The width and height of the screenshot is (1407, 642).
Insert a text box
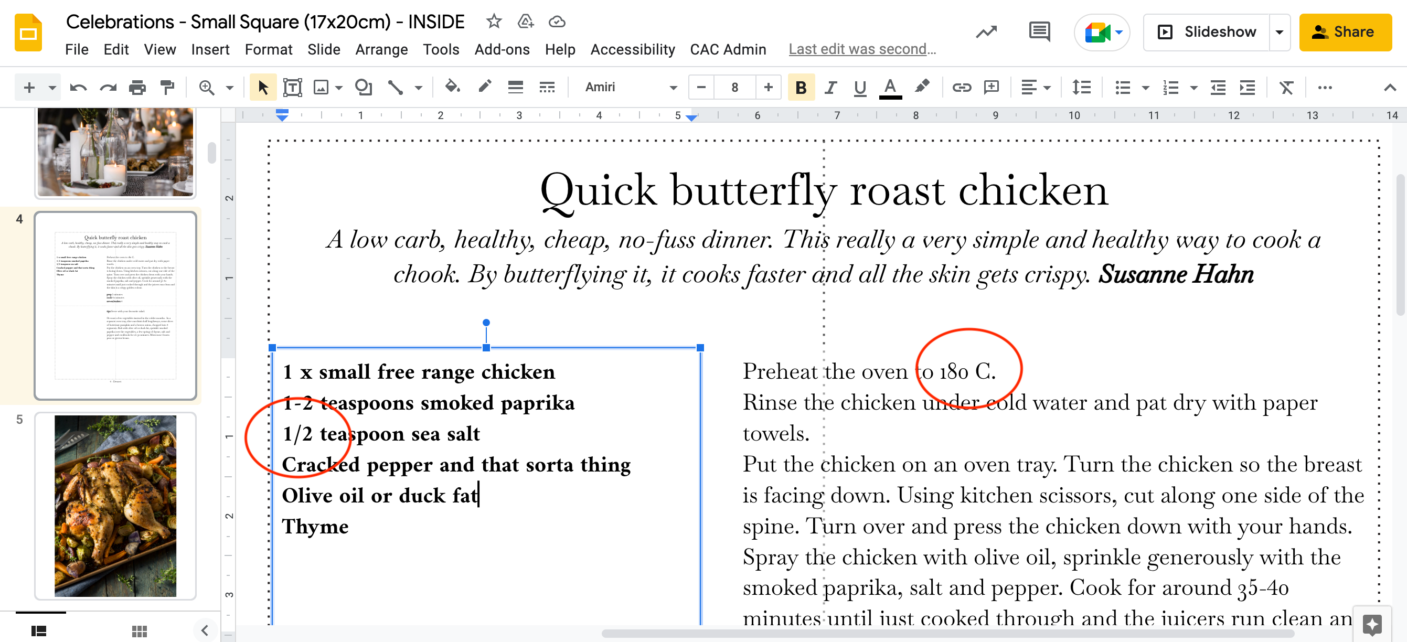coord(293,88)
